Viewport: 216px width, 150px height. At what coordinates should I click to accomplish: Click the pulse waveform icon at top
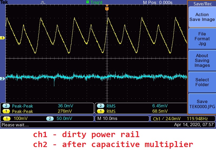tap(43, 2)
